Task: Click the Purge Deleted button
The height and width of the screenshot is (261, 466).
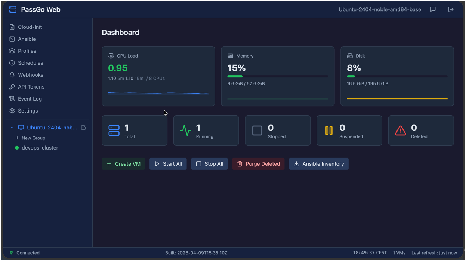Action: tap(258, 164)
